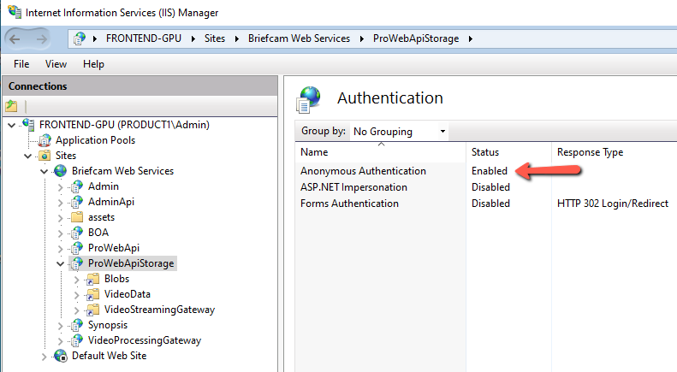Click the HTTP 302 Login/Redirect response type
Viewport: 677px width, 372px height.
tap(613, 204)
